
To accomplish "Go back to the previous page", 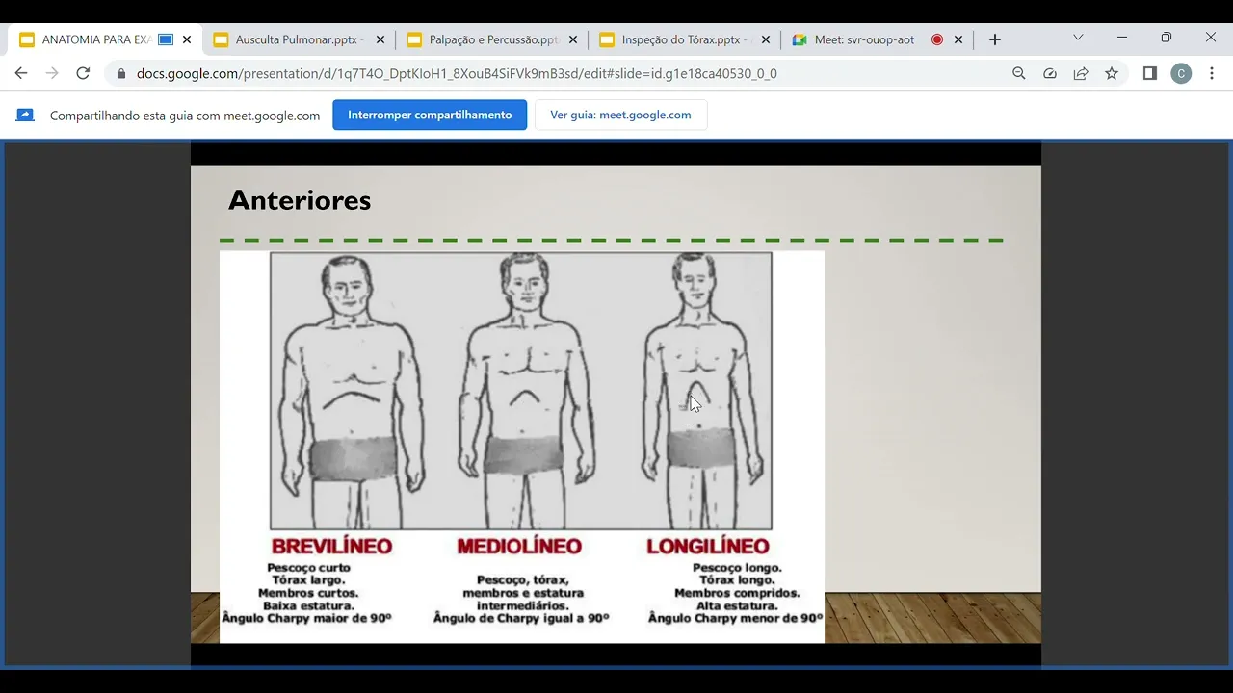I will 21,73.
